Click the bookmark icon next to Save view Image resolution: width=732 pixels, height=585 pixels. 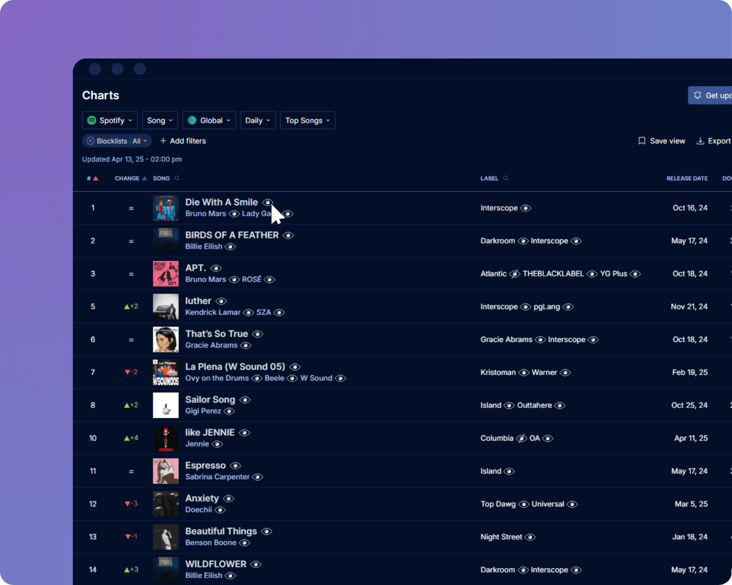[641, 140]
